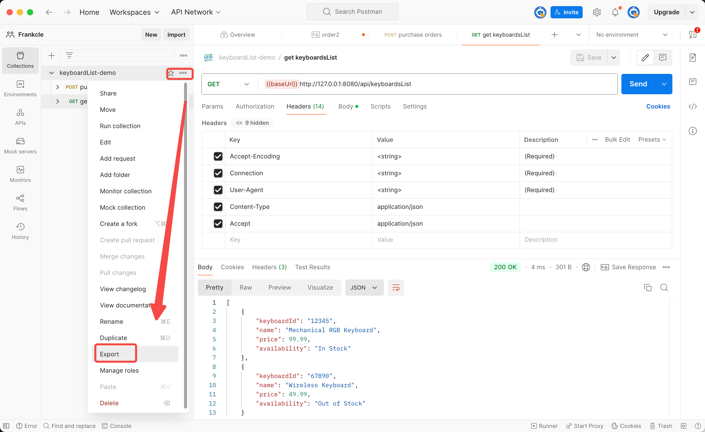Viewport: 705px width, 432px height.
Task: Open the Presets dropdown
Action: coord(652,140)
